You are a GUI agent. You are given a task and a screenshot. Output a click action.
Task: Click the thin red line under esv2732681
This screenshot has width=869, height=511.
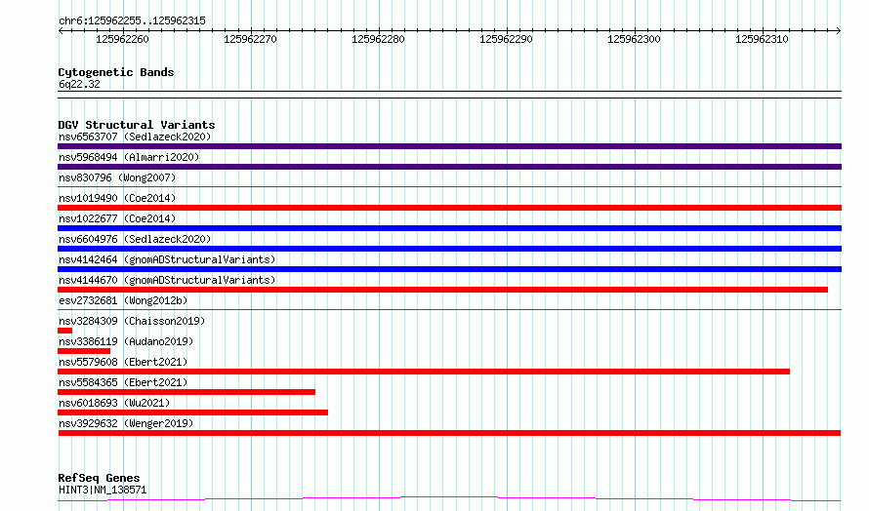click(449, 309)
